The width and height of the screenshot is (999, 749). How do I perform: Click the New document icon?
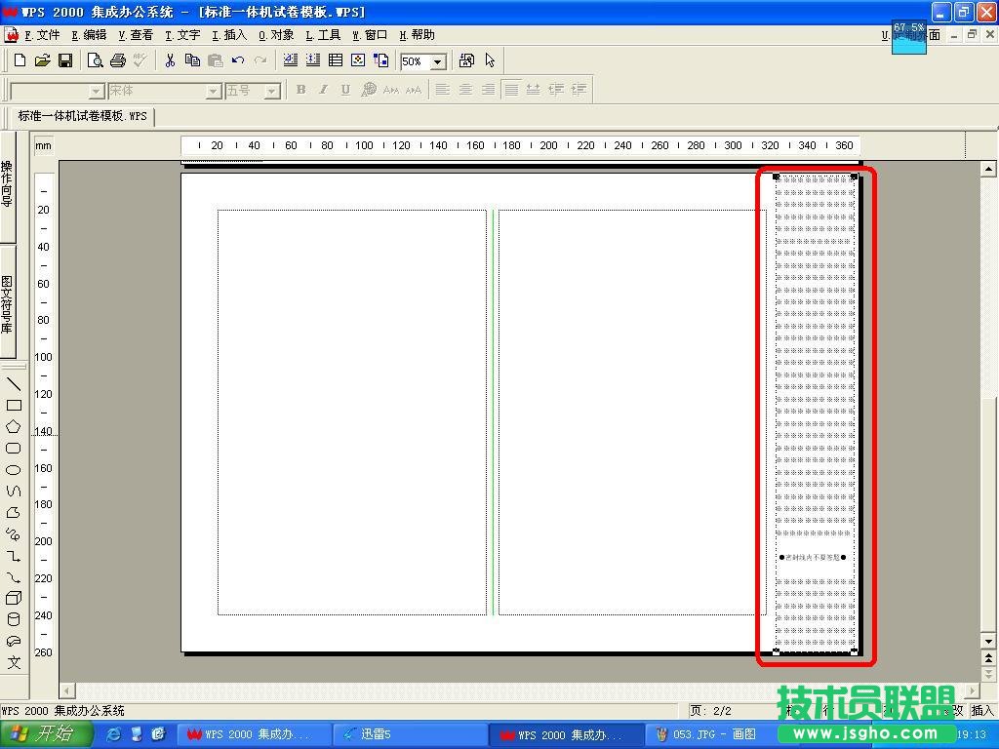coord(20,60)
